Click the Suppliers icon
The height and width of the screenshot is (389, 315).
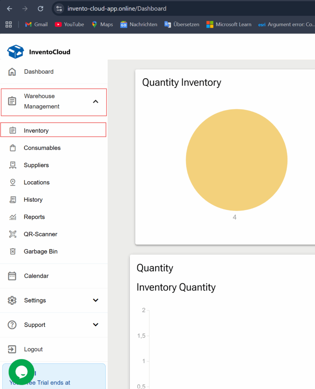[13, 165]
